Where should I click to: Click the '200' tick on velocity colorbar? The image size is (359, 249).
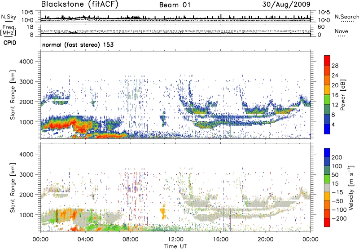337,157
